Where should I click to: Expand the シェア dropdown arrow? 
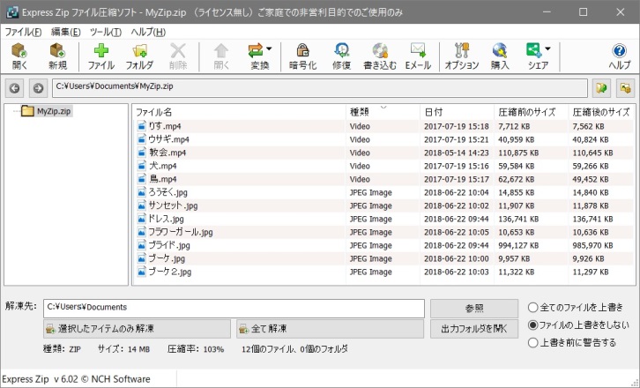pyautogui.click(x=547, y=49)
